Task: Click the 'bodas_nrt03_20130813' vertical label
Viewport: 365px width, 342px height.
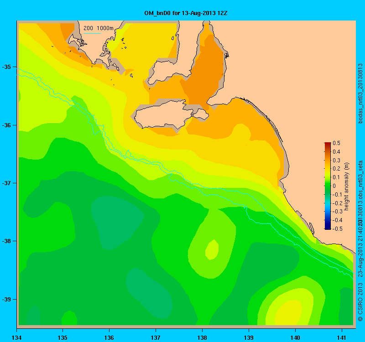Action: pos(360,93)
